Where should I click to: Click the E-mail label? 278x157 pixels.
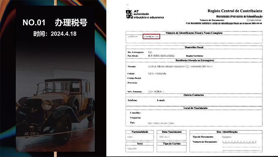(x=161, y=100)
